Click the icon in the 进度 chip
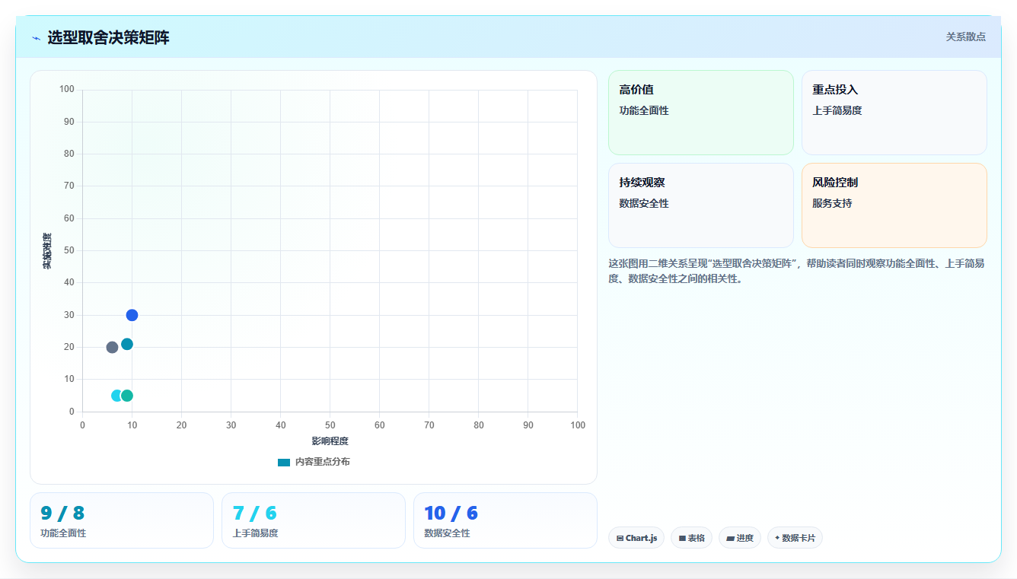The image size is (1017, 579). pyautogui.click(x=730, y=539)
